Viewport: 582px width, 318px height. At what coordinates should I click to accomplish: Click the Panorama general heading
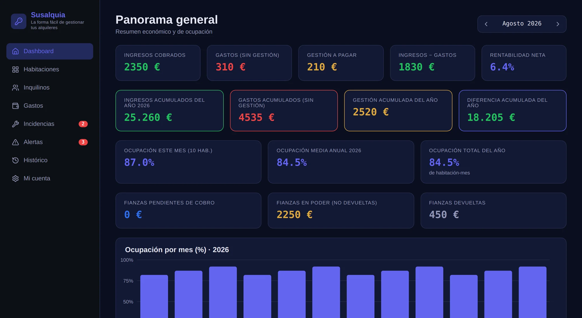click(166, 20)
